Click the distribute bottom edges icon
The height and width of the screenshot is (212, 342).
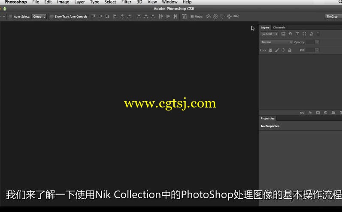click(x=153, y=16)
